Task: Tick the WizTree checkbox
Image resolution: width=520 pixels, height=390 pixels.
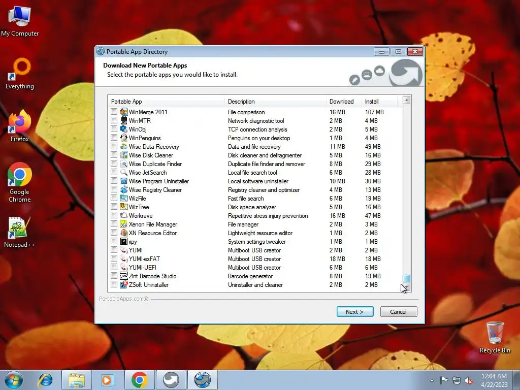Action: [x=114, y=207]
